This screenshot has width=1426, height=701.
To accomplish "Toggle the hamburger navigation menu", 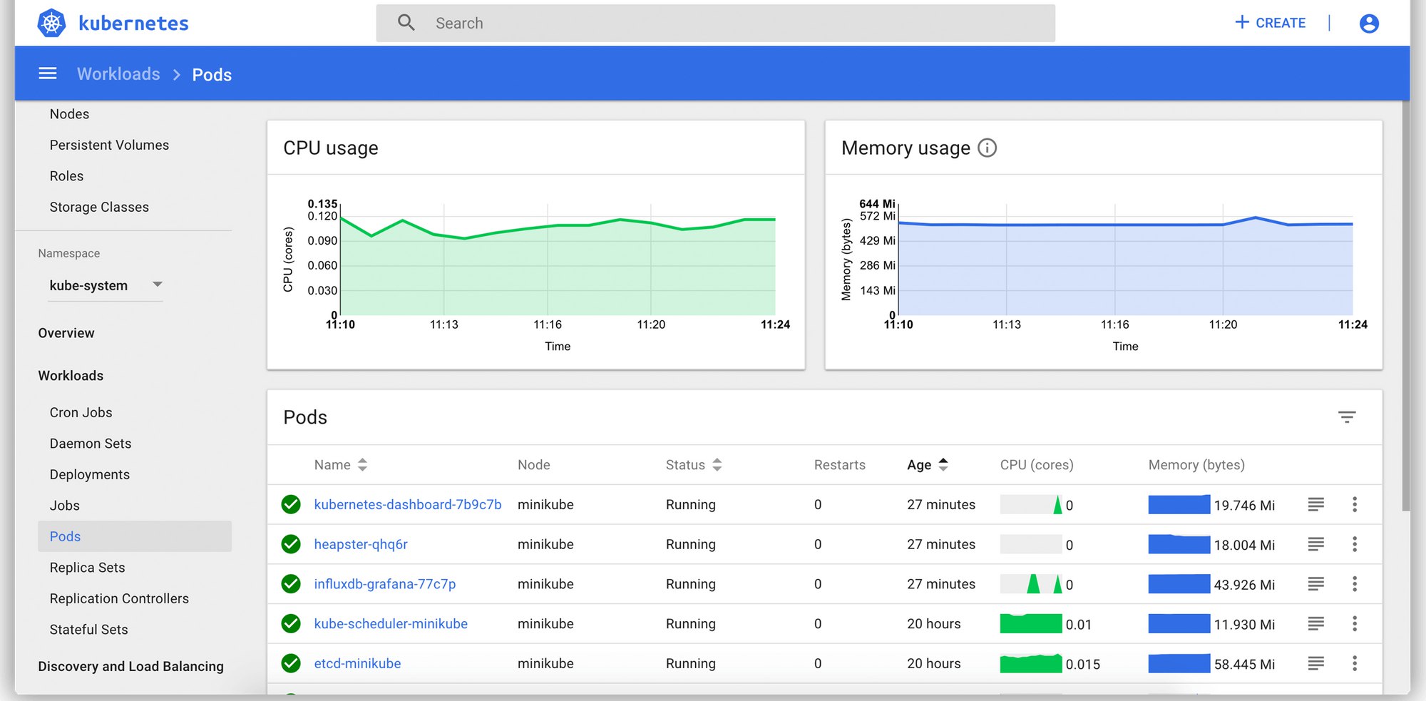I will [48, 73].
